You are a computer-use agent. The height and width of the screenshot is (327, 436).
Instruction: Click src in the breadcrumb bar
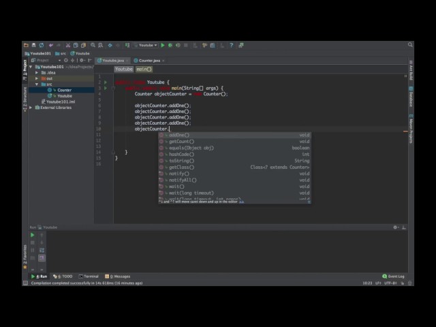[61, 53]
